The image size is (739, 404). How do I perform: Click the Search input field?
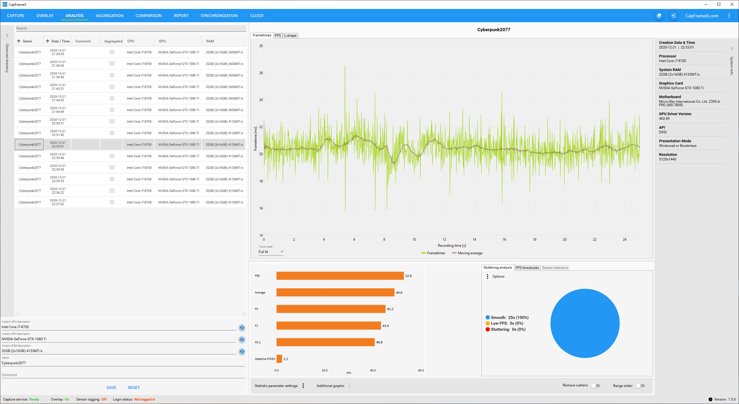click(x=130, y=28)
